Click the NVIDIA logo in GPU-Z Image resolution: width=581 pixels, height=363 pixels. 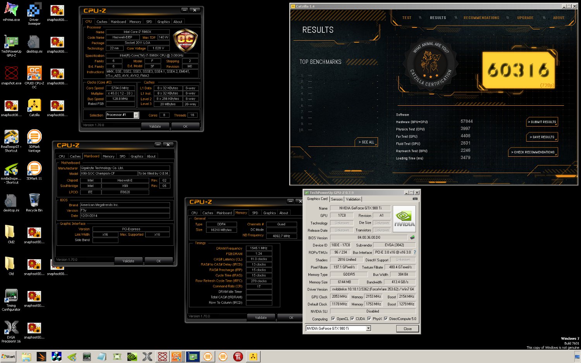point(404,219)
